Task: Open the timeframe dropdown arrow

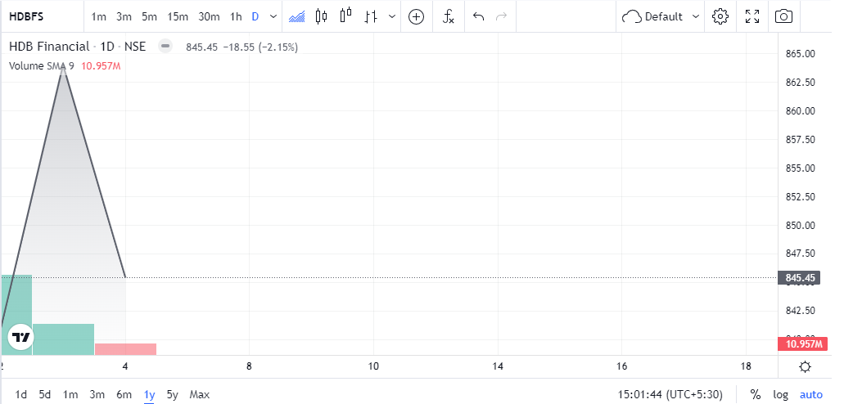Action: (273, 16)
